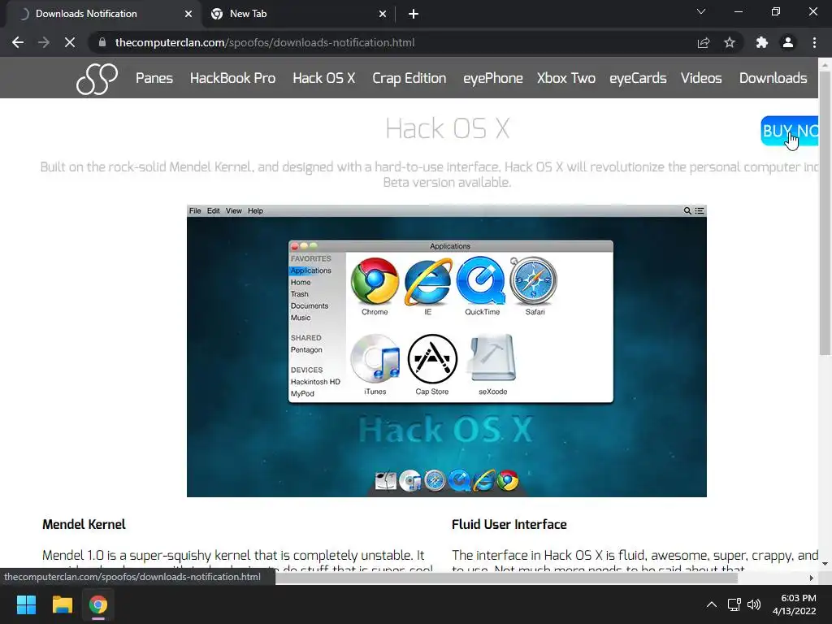This screenshot has width=832, height=624.
Task: Click the horizontal scrollbar at bottom
Action: tap(507, 578)
